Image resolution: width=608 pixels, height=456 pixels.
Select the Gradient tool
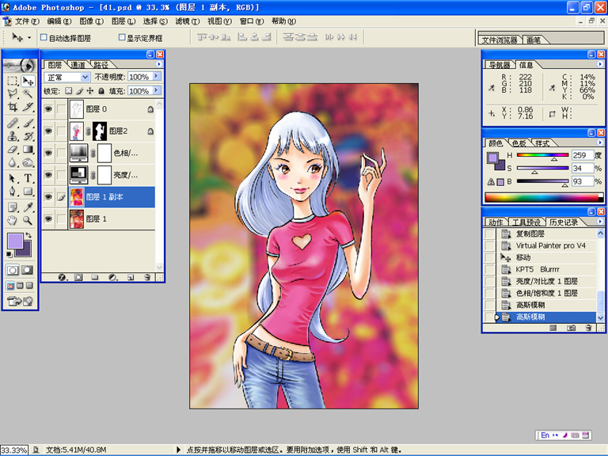point(27,150)
